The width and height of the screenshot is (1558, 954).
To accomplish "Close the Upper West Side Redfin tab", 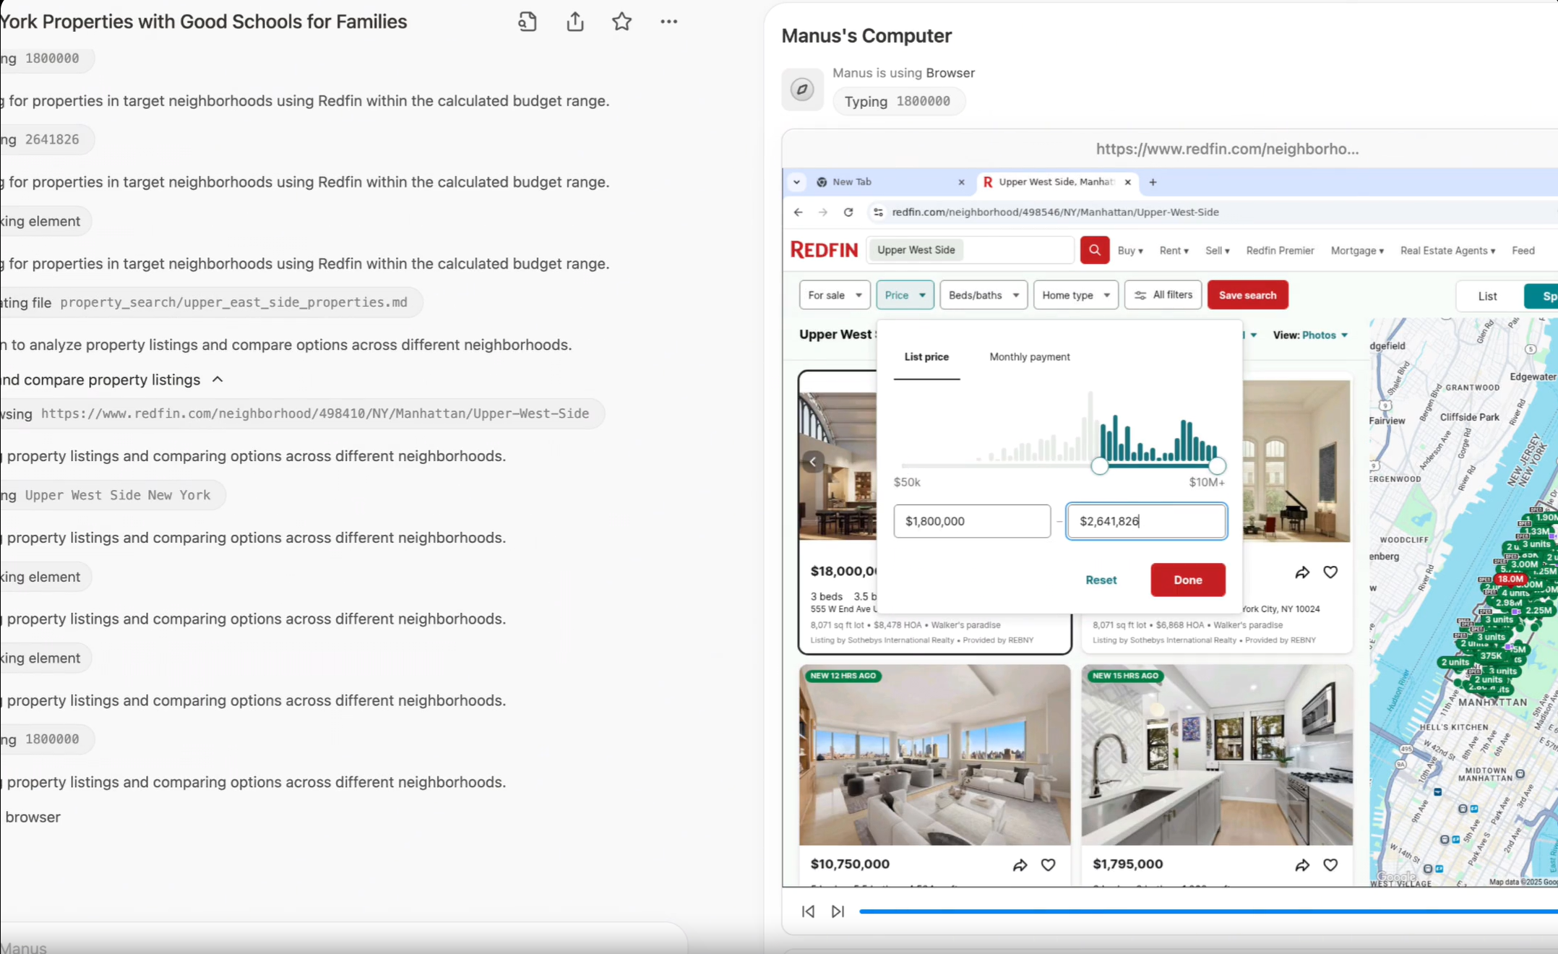I will click(1127, 182).
